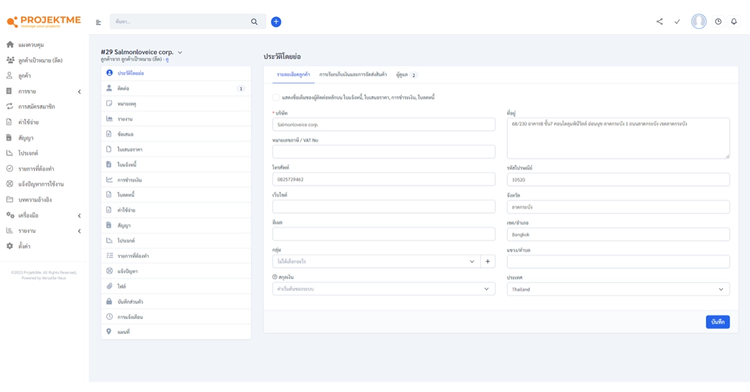Image resolution: width=750 pixels, height=392 pixels.
Task: Click the checkmark tasks icon in header
Action: [676, 22]
